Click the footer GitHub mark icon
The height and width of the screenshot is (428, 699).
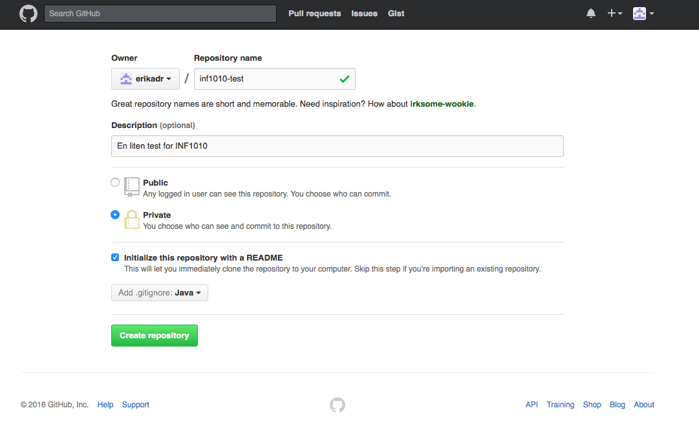(338, 405)
